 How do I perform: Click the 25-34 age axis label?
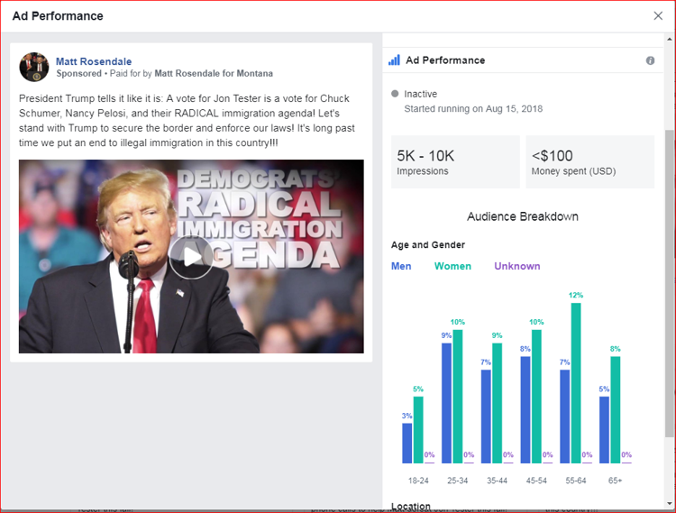[457, 481]
